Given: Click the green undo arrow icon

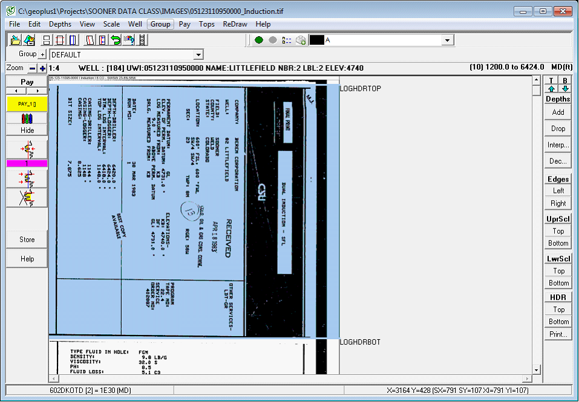Looking at the screenshot, I should tap(115, 40).
